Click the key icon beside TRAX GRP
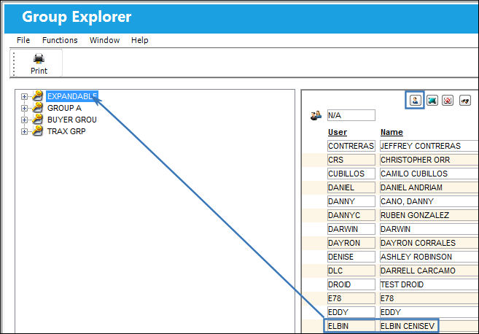The image size is (479, 334). tap(38, 131)
